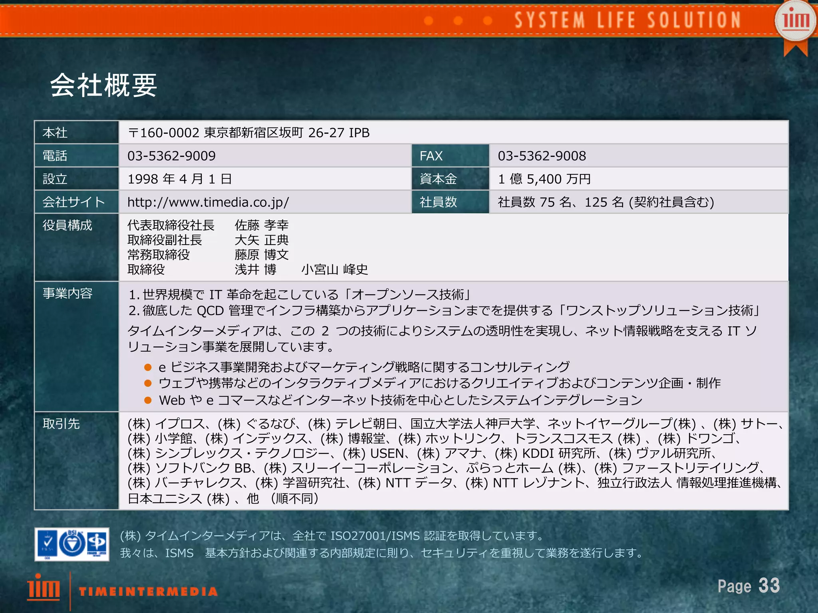The image size is (818, 613).
Task: Click the orange iim logo at bottom left
Action: click(44, 587)
